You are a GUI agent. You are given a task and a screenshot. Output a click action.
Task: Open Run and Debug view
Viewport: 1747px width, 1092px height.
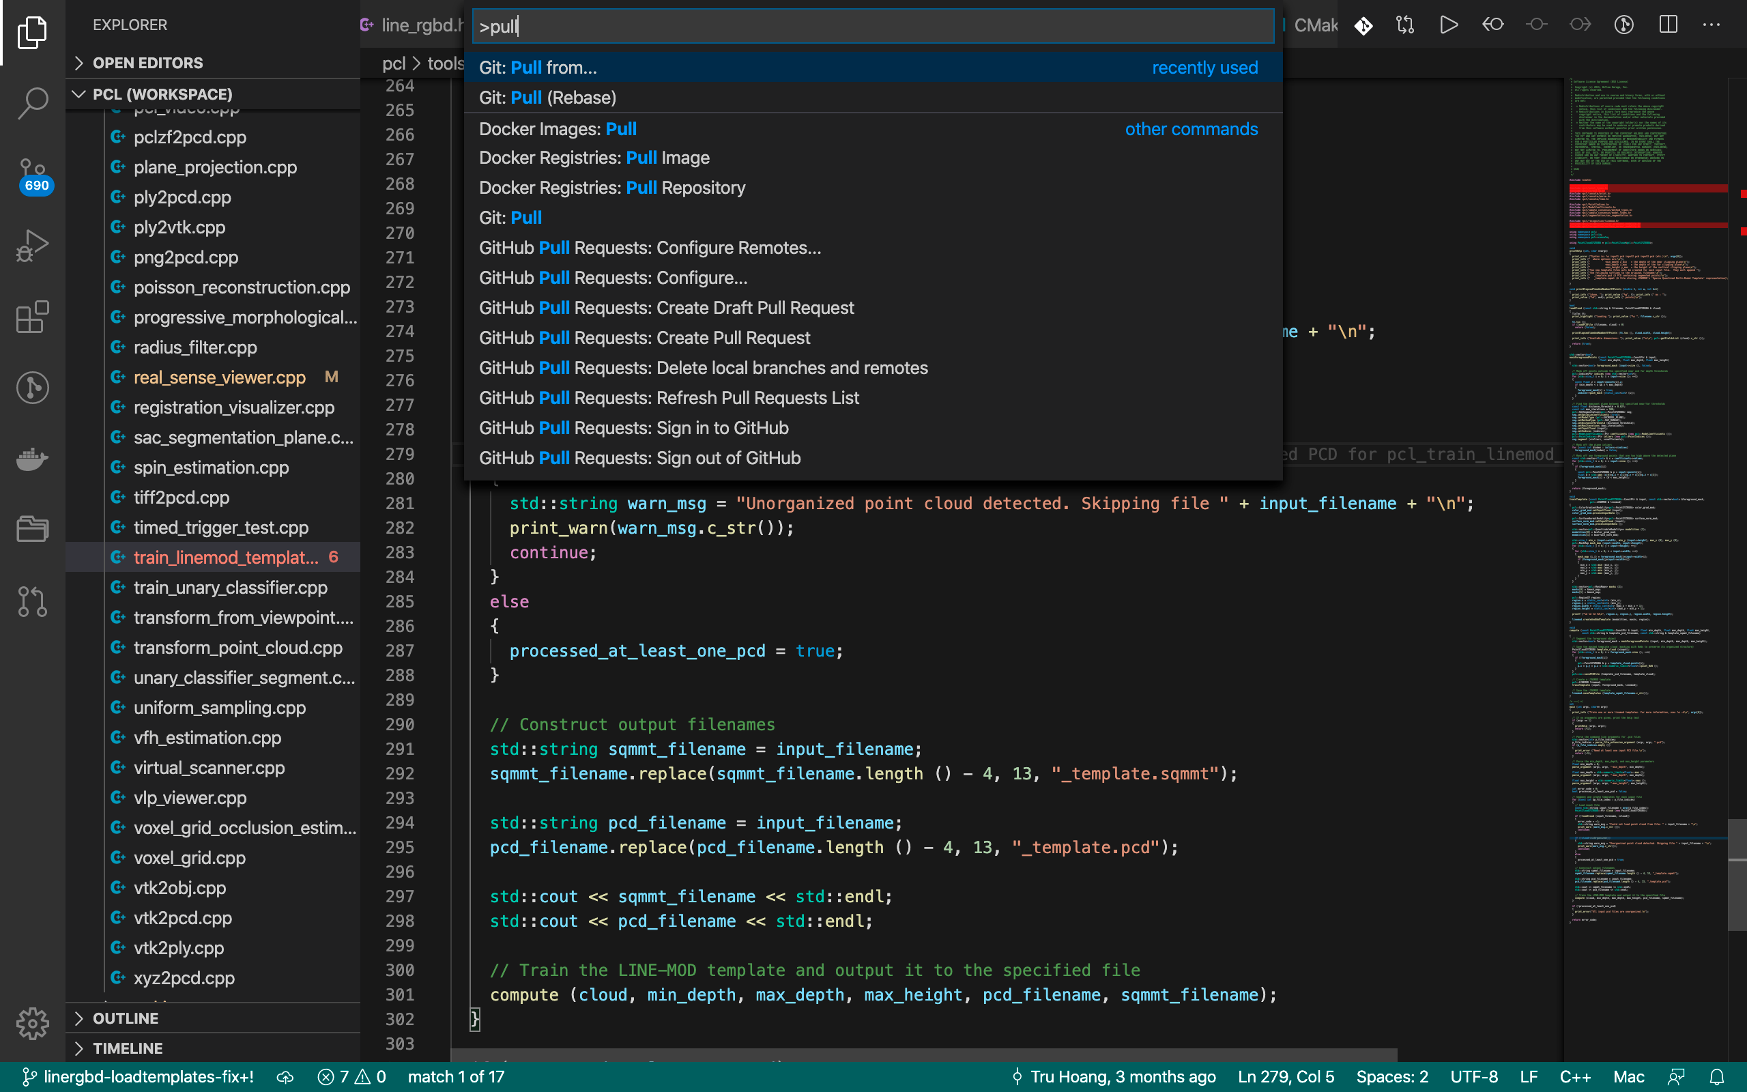point(33,246)
